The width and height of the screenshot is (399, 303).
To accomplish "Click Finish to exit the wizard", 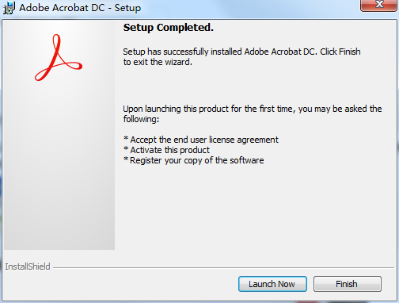I will tap(348, 284).
